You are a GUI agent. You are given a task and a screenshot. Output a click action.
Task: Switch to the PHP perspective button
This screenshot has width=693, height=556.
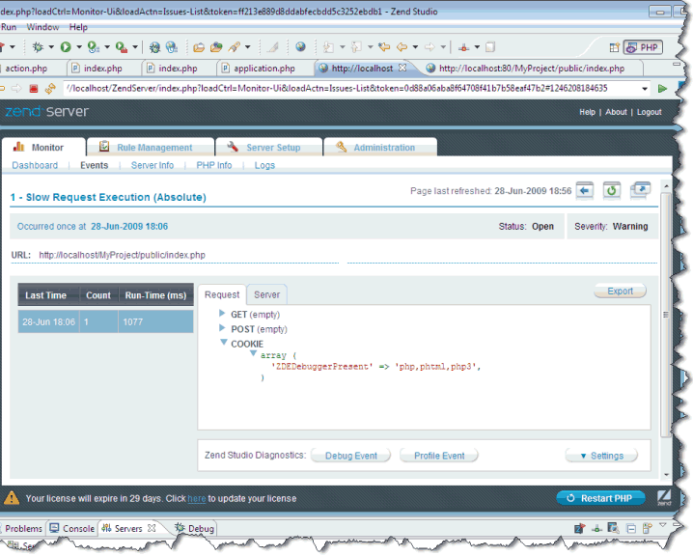[x=643, y=46]
